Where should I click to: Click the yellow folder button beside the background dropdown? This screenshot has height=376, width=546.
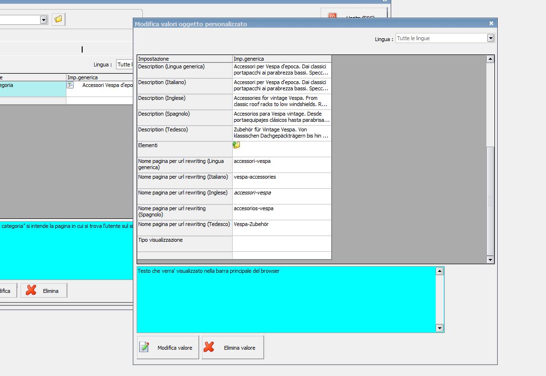(x=58, y=19)
